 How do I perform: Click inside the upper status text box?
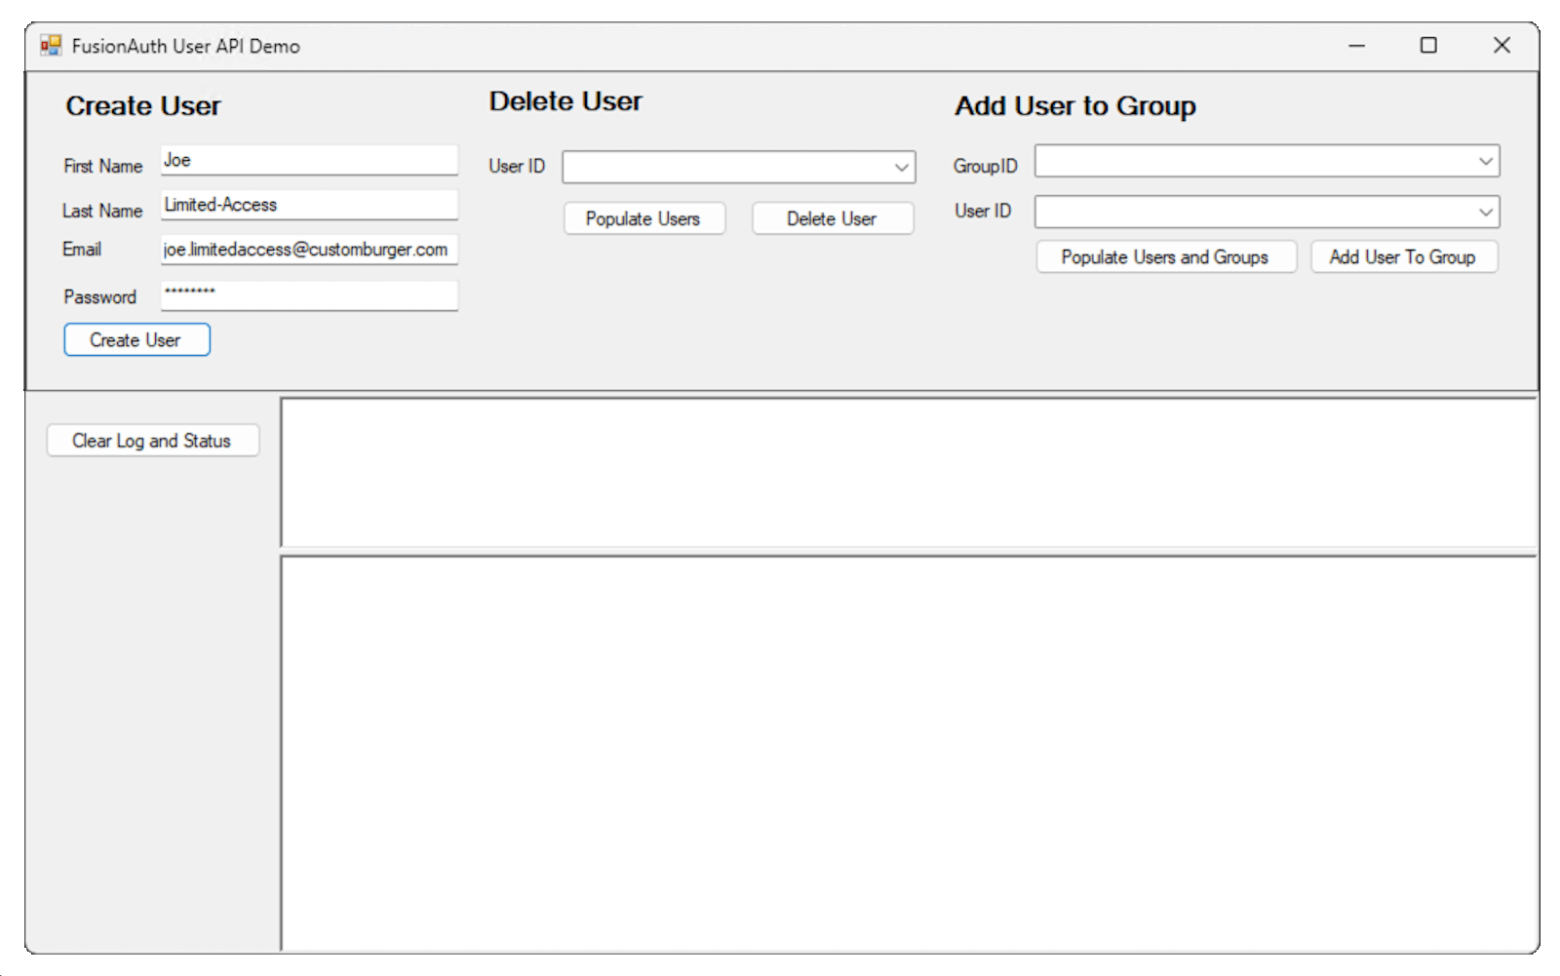pos(908,472)
